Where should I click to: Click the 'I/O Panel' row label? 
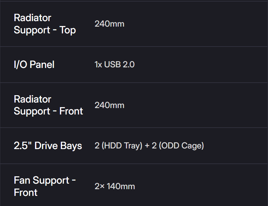tap(34, 65)
